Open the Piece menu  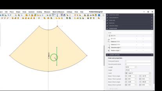click(x=12, y=12)
